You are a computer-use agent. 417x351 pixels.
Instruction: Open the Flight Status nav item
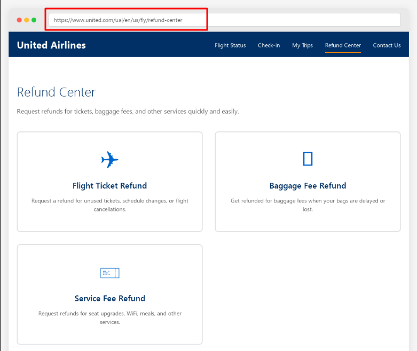[230, 45]
